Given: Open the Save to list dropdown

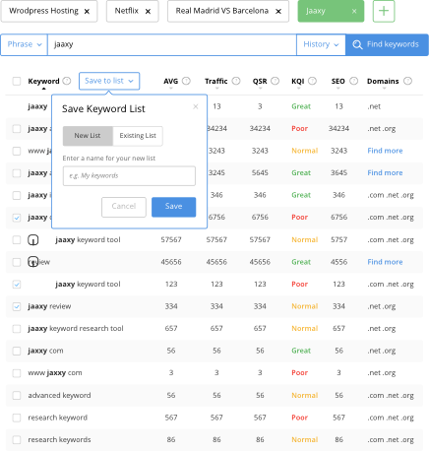Looking at the screenshot, I should coord(109,81).
